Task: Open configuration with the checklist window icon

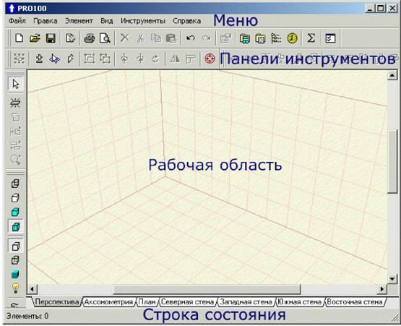Action: point(330,38)
